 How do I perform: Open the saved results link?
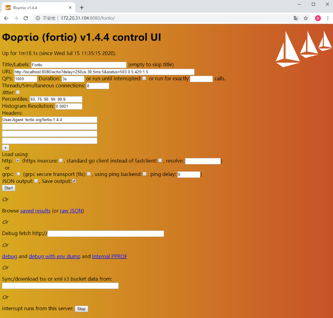35,211
